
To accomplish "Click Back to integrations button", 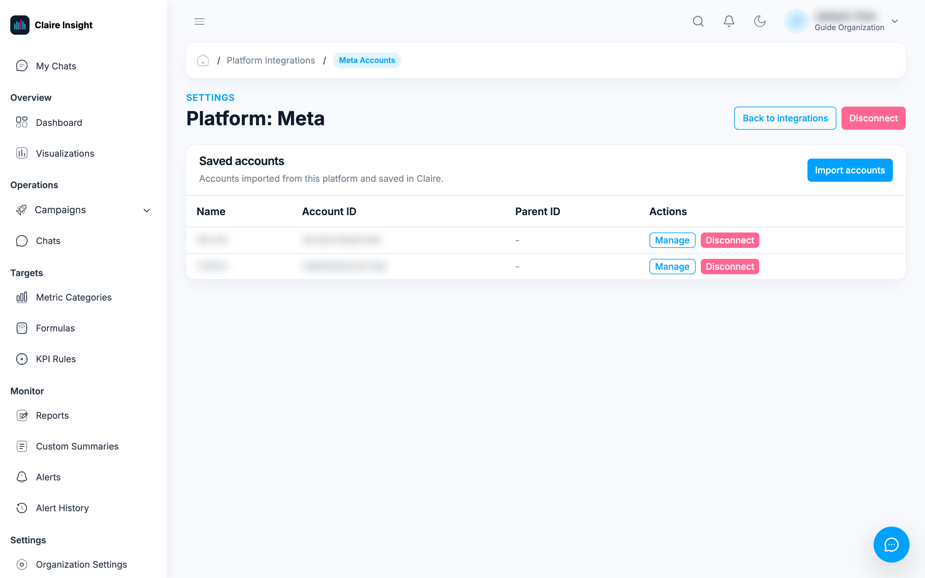I will tap(785, 118).
